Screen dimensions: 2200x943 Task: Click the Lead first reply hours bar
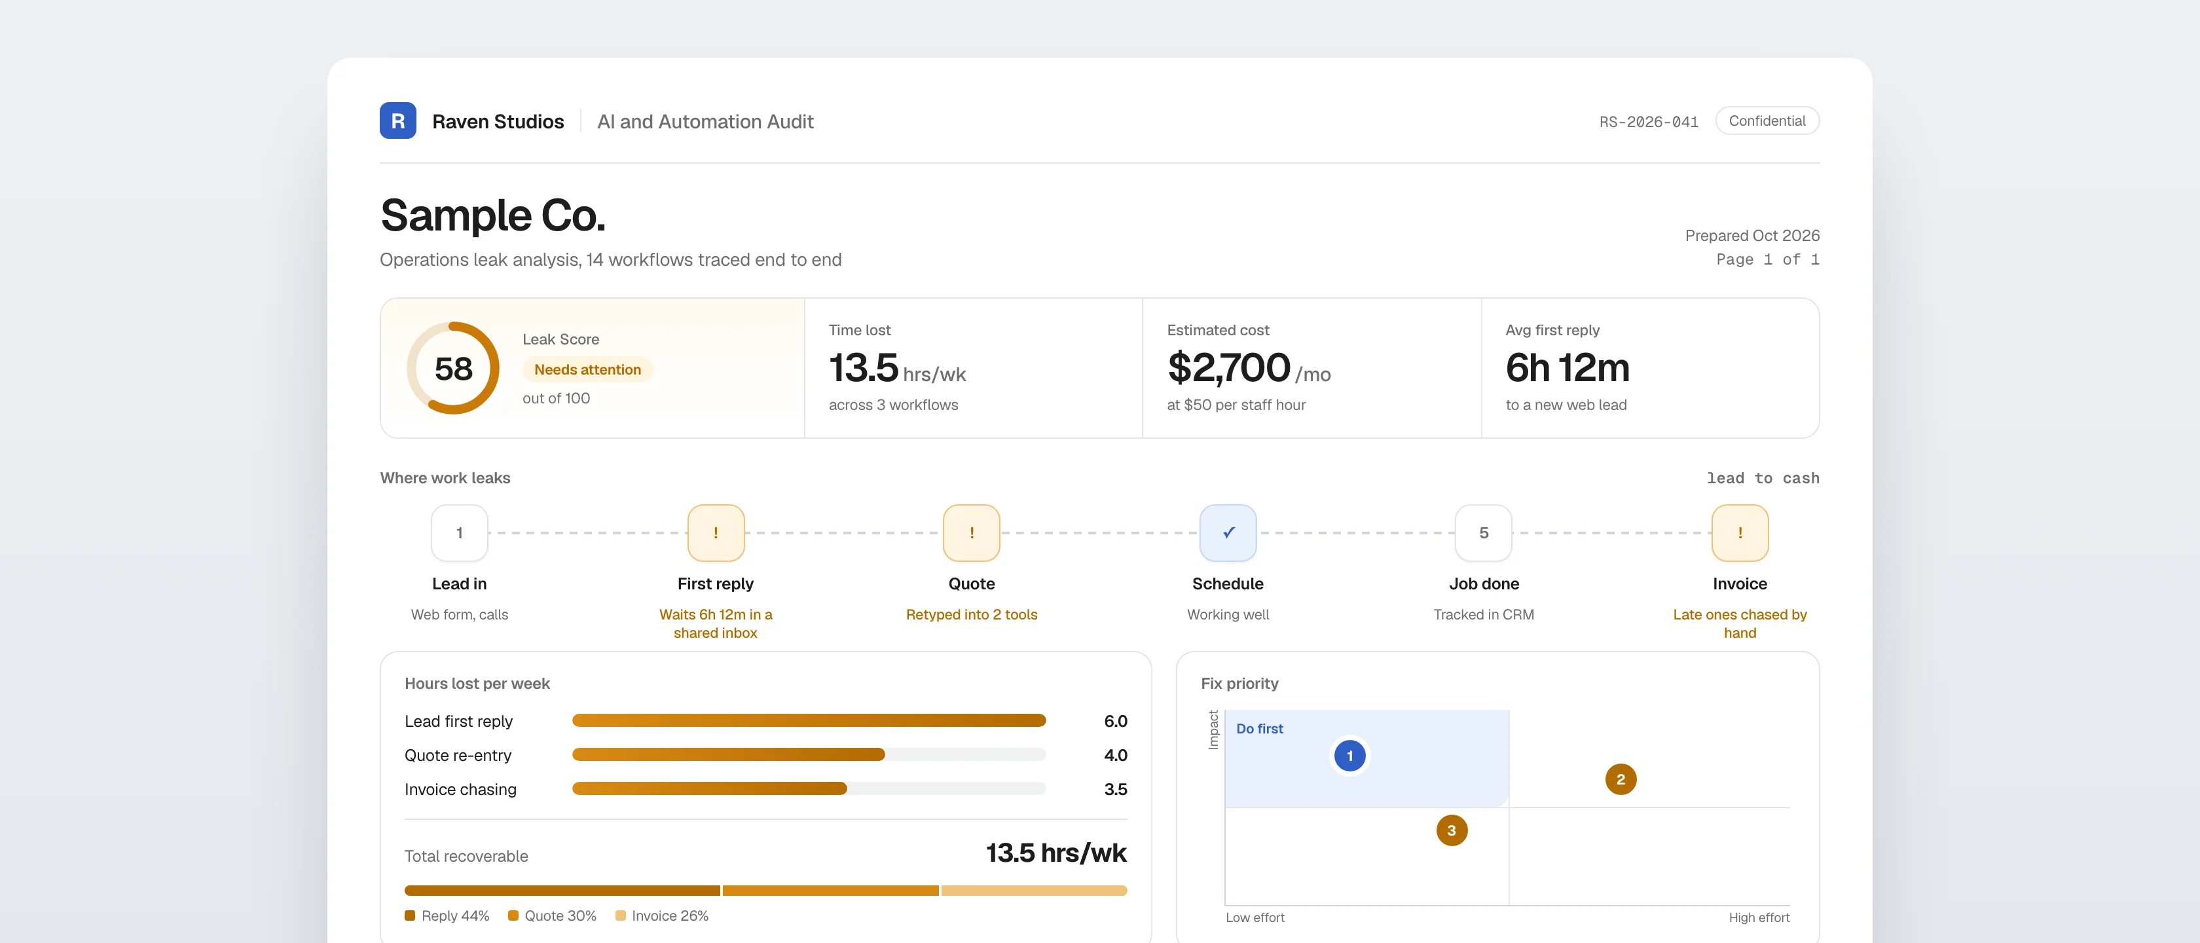pos(809,720)
